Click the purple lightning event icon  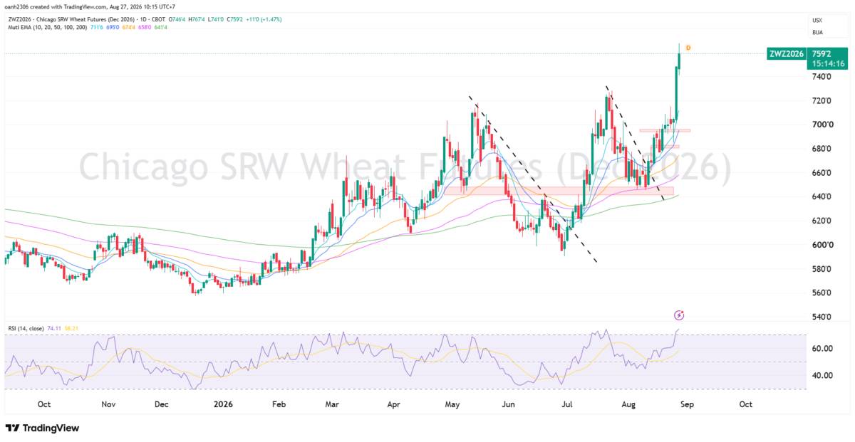pyautogui.click(x=679, y=315)
